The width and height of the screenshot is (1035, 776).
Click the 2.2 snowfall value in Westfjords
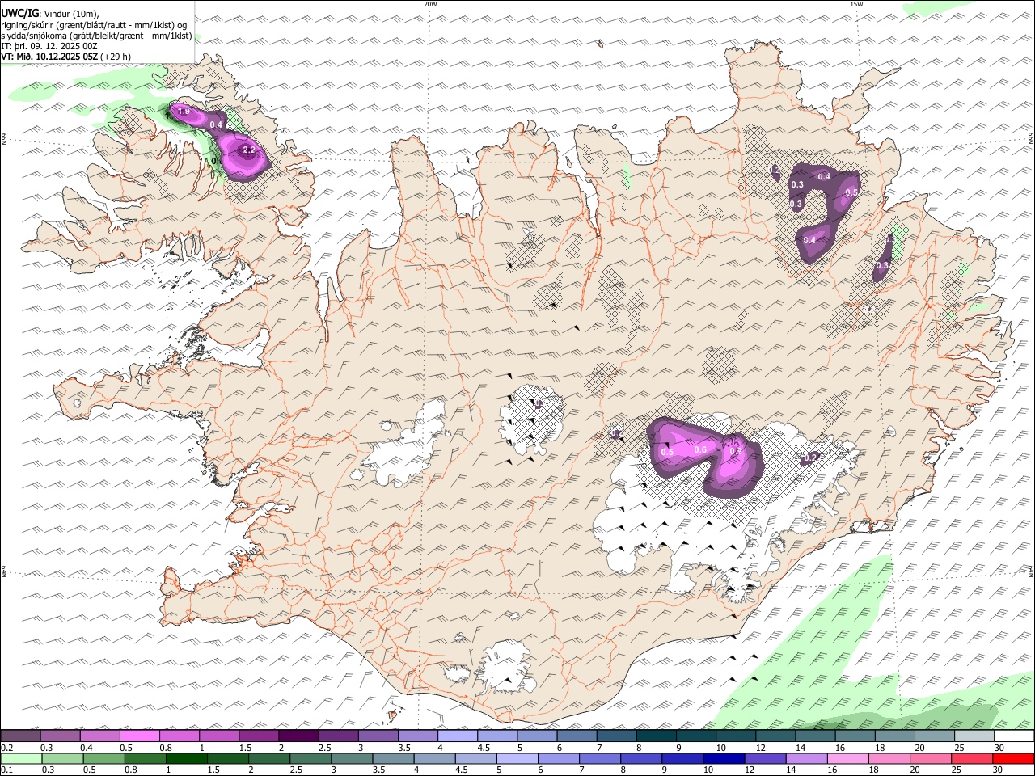pos(249,150)
